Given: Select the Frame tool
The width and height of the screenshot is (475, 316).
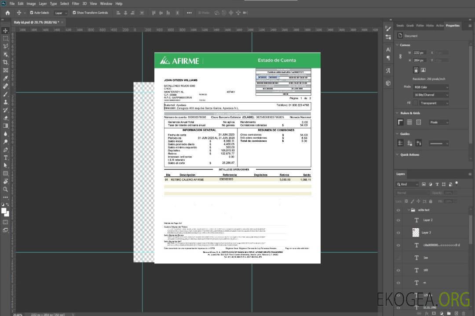Looking at the screenshot, I should (5, 70).
